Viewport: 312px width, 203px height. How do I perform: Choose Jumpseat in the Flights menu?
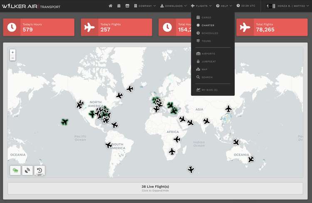coord(208,61)
